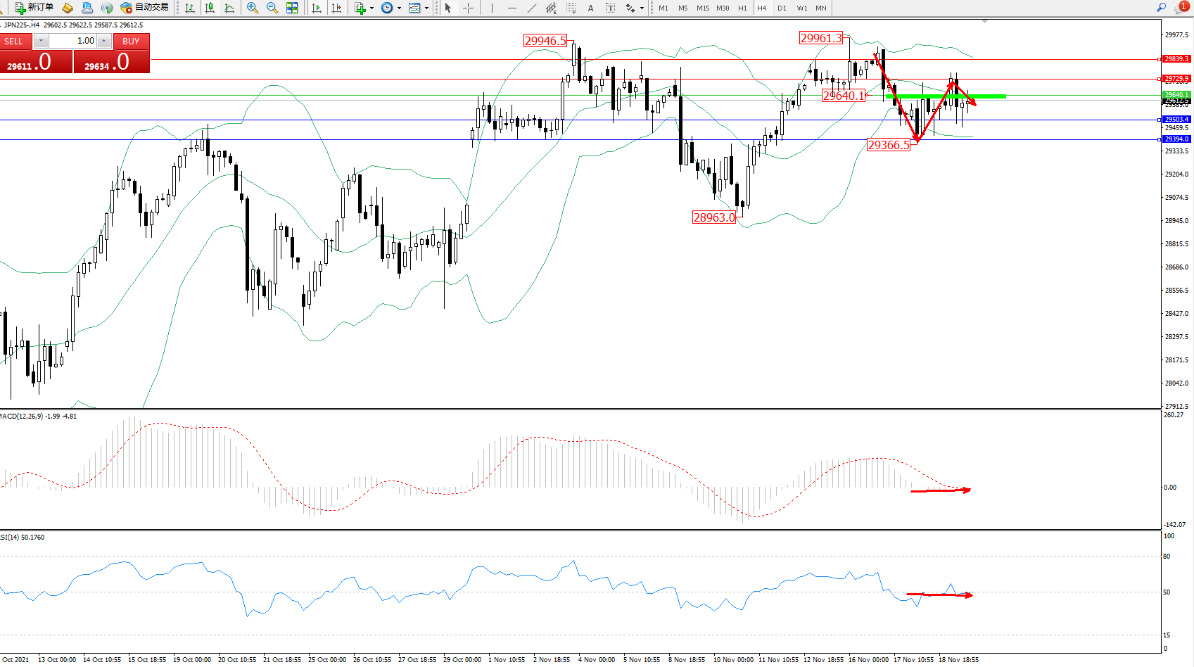Tile chart windows icon
This screenshot has width=1194, height=667.
pyautogui.click(x=292, y=8)
